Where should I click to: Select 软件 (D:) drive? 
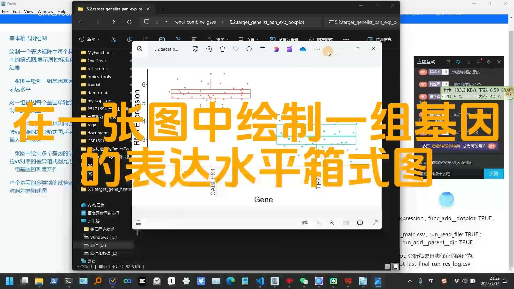98,245
